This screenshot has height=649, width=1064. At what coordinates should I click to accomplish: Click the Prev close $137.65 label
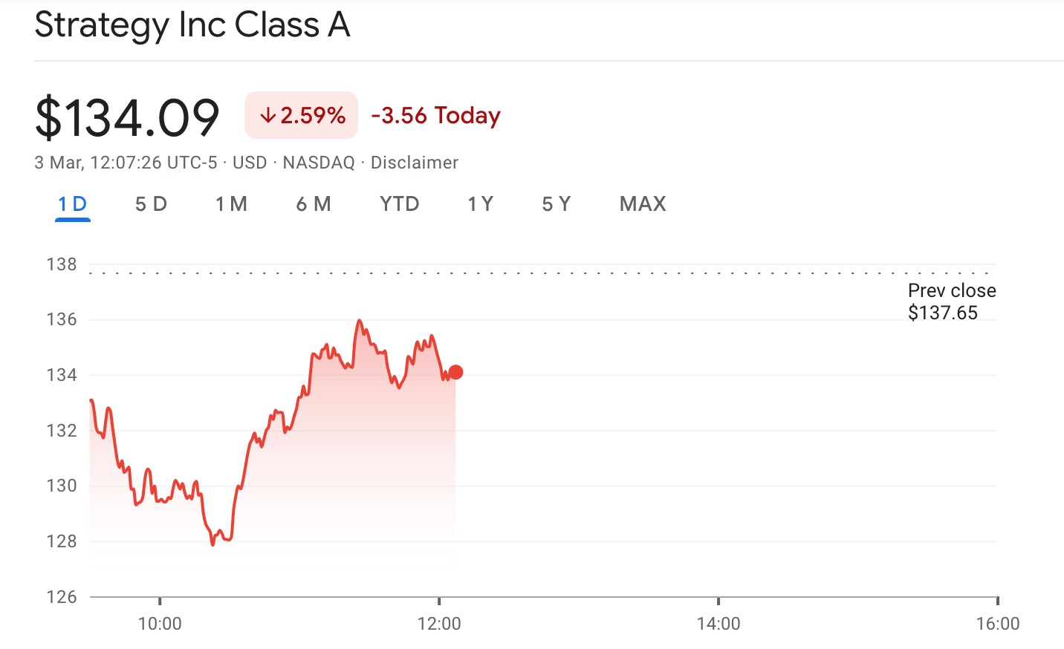pos(951,301)
